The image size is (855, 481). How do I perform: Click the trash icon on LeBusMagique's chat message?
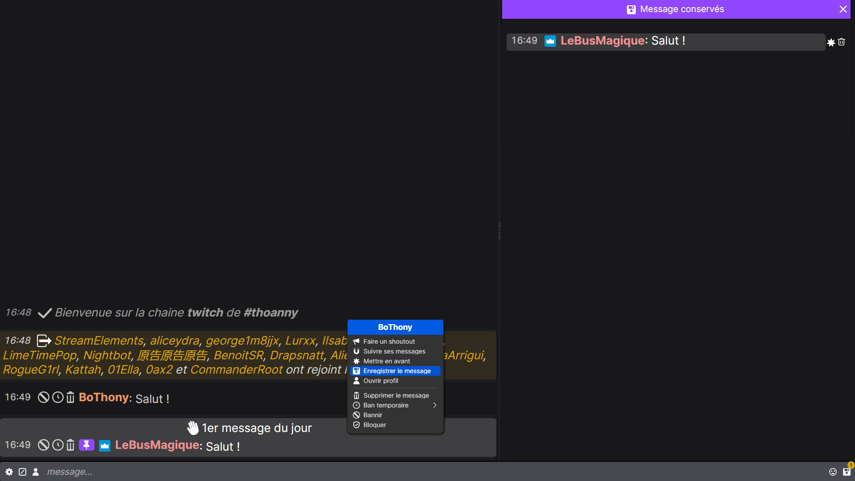point(70,445)
